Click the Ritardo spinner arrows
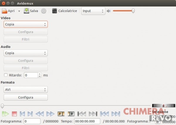 coord(40,75)
